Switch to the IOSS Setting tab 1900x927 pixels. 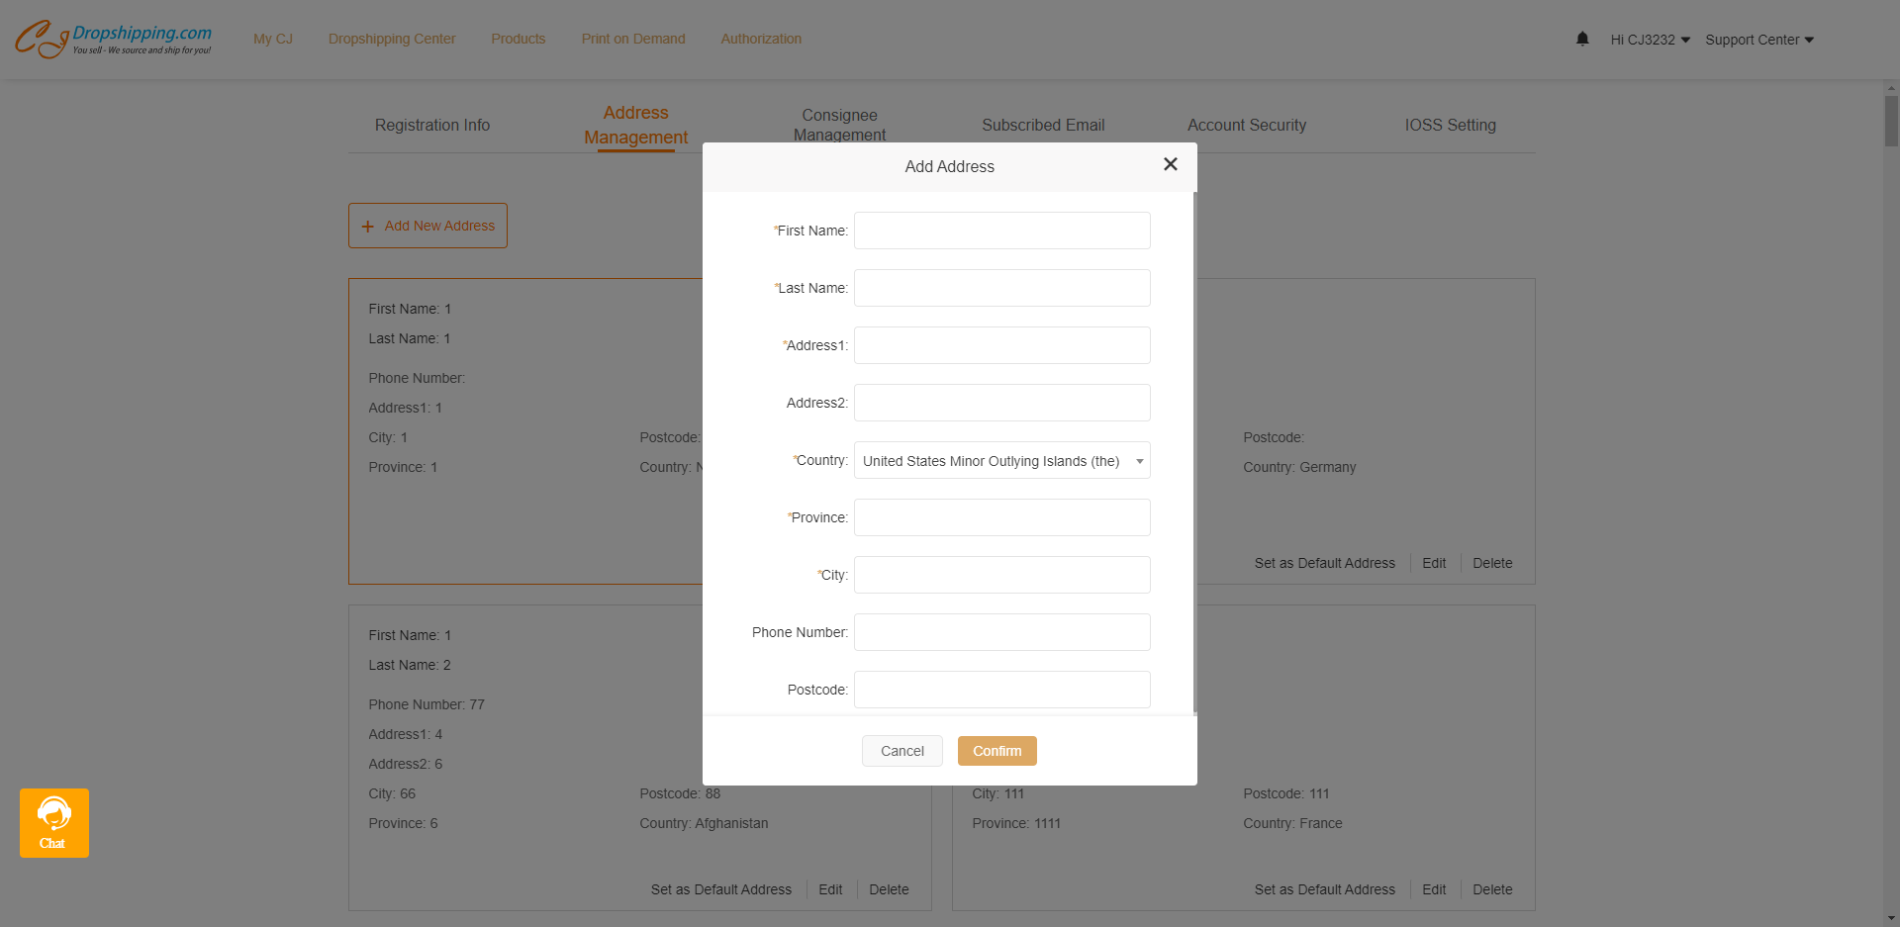coord(1450,125)
